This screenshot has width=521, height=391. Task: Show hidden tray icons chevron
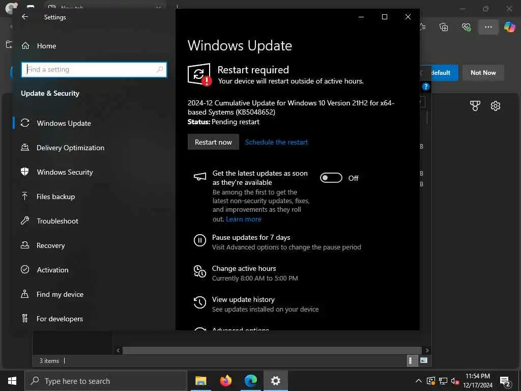419,381
